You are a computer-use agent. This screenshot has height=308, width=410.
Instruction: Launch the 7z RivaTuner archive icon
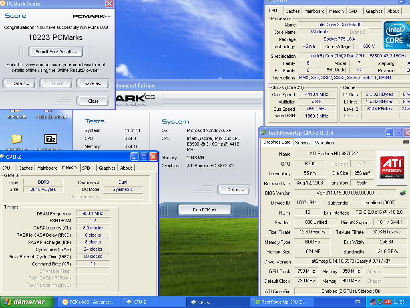[x=50, y=139]
